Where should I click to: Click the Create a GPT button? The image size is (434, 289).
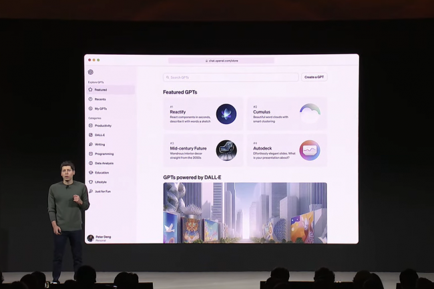pyautogui.click(x=314, y=77)
